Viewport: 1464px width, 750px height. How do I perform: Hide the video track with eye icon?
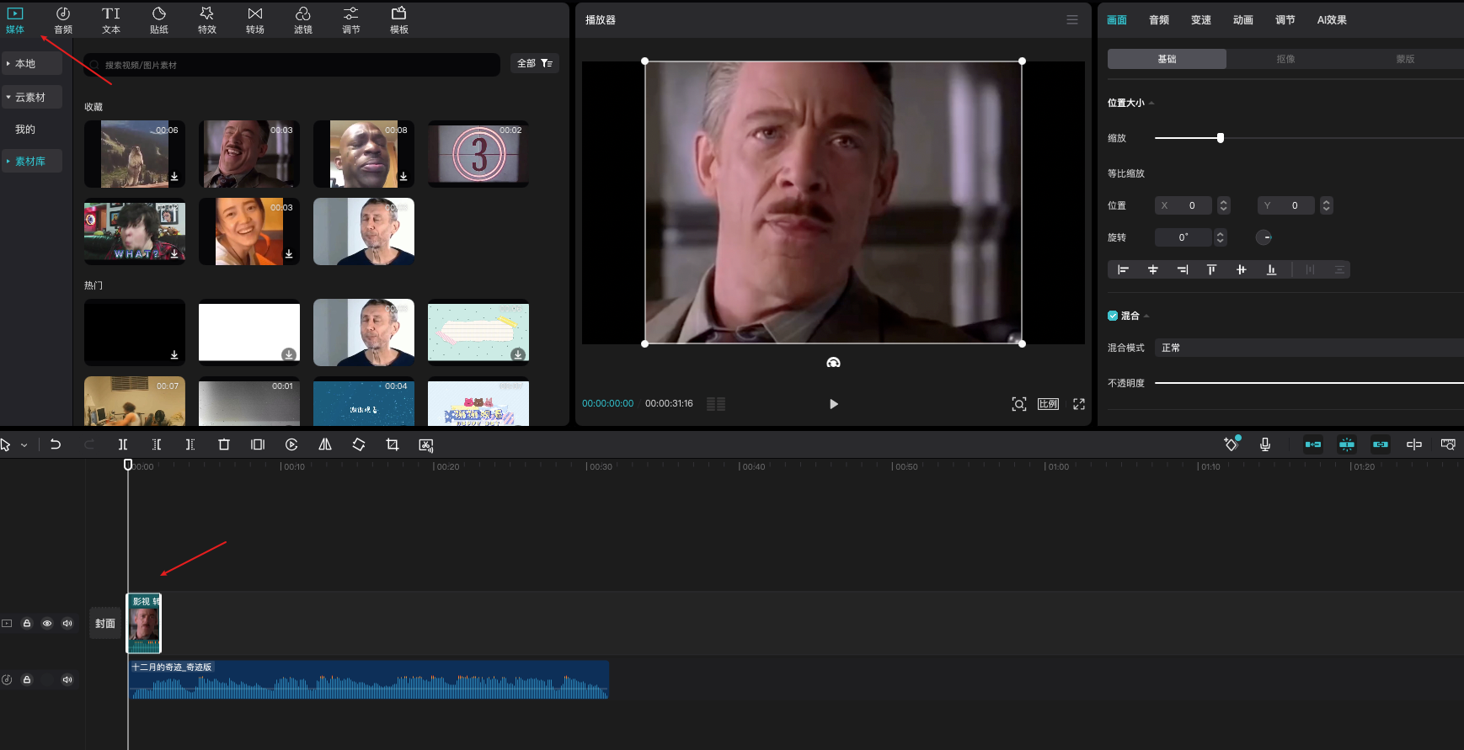click(47, 624)
